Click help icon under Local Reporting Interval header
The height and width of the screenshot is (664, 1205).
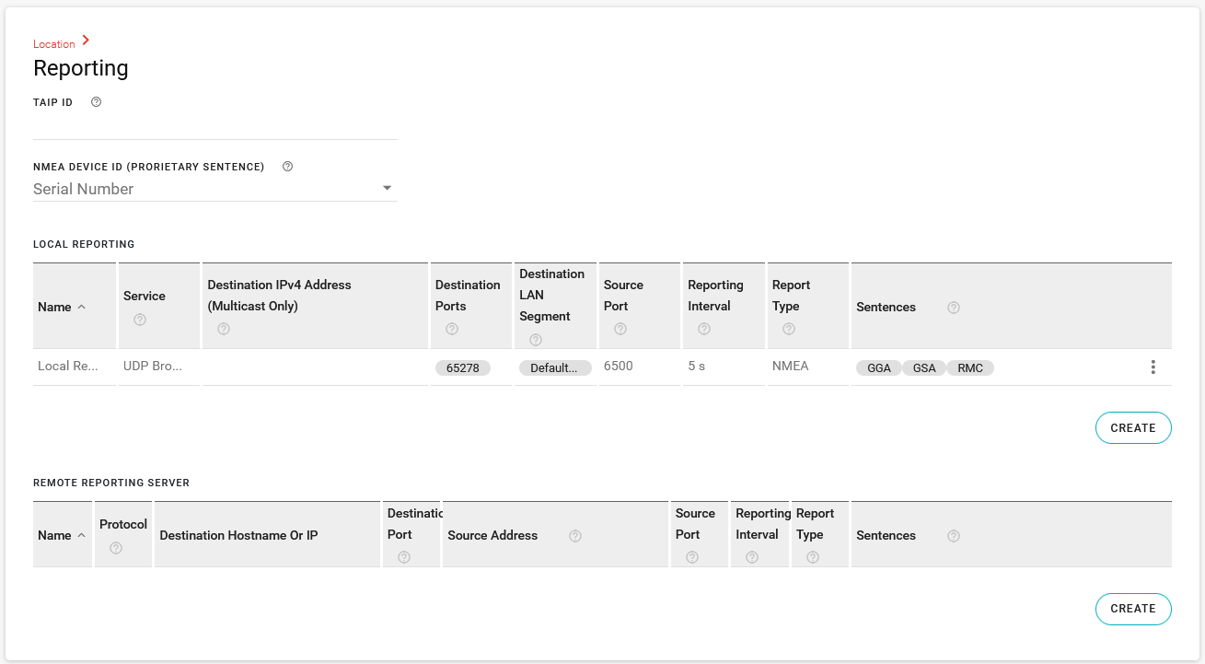pyautogui.click(x=704, y=329)
